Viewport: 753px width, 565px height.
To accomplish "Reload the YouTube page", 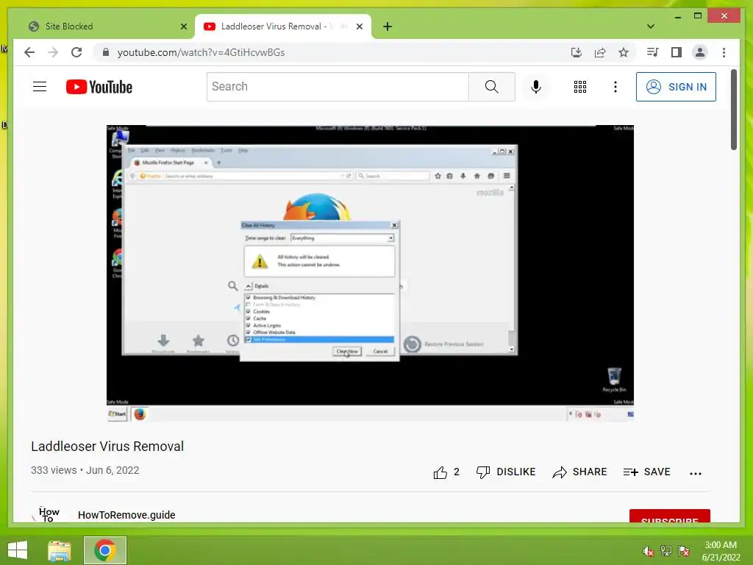I will 76,52.
